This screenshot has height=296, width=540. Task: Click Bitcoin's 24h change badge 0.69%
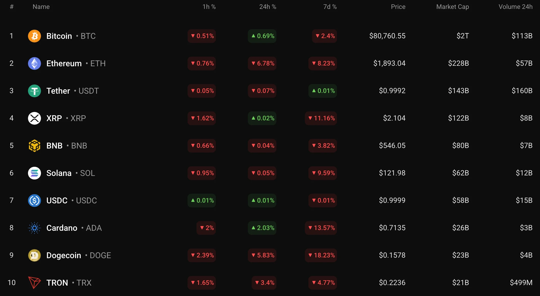tap(262, 36)
